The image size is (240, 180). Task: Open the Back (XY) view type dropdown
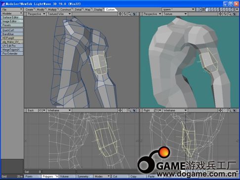36,110
